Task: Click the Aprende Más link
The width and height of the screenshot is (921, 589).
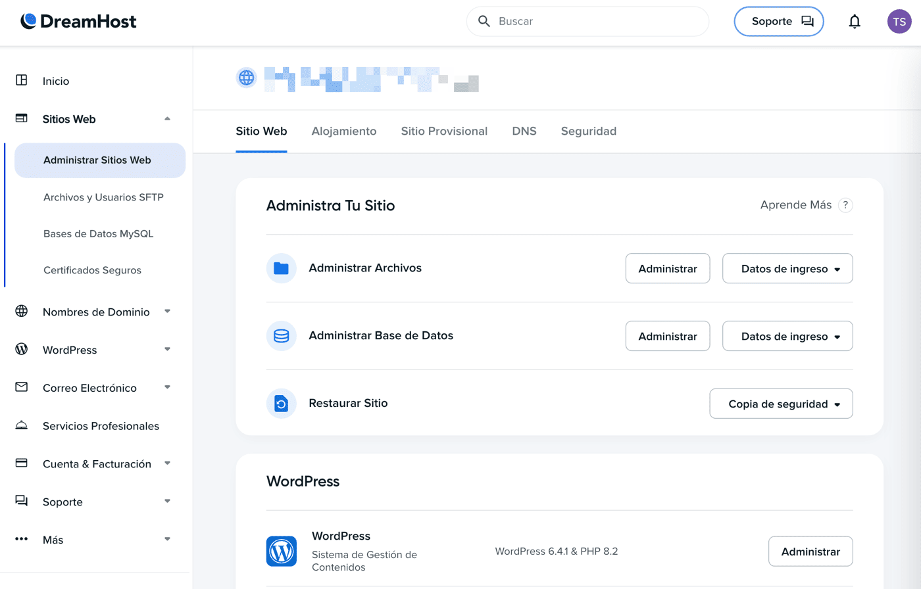Action: (x=796, y=205)
